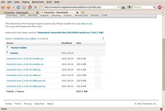Open the Tracker page tab
The width and height of the screenshot is (165, 111).
68,15
